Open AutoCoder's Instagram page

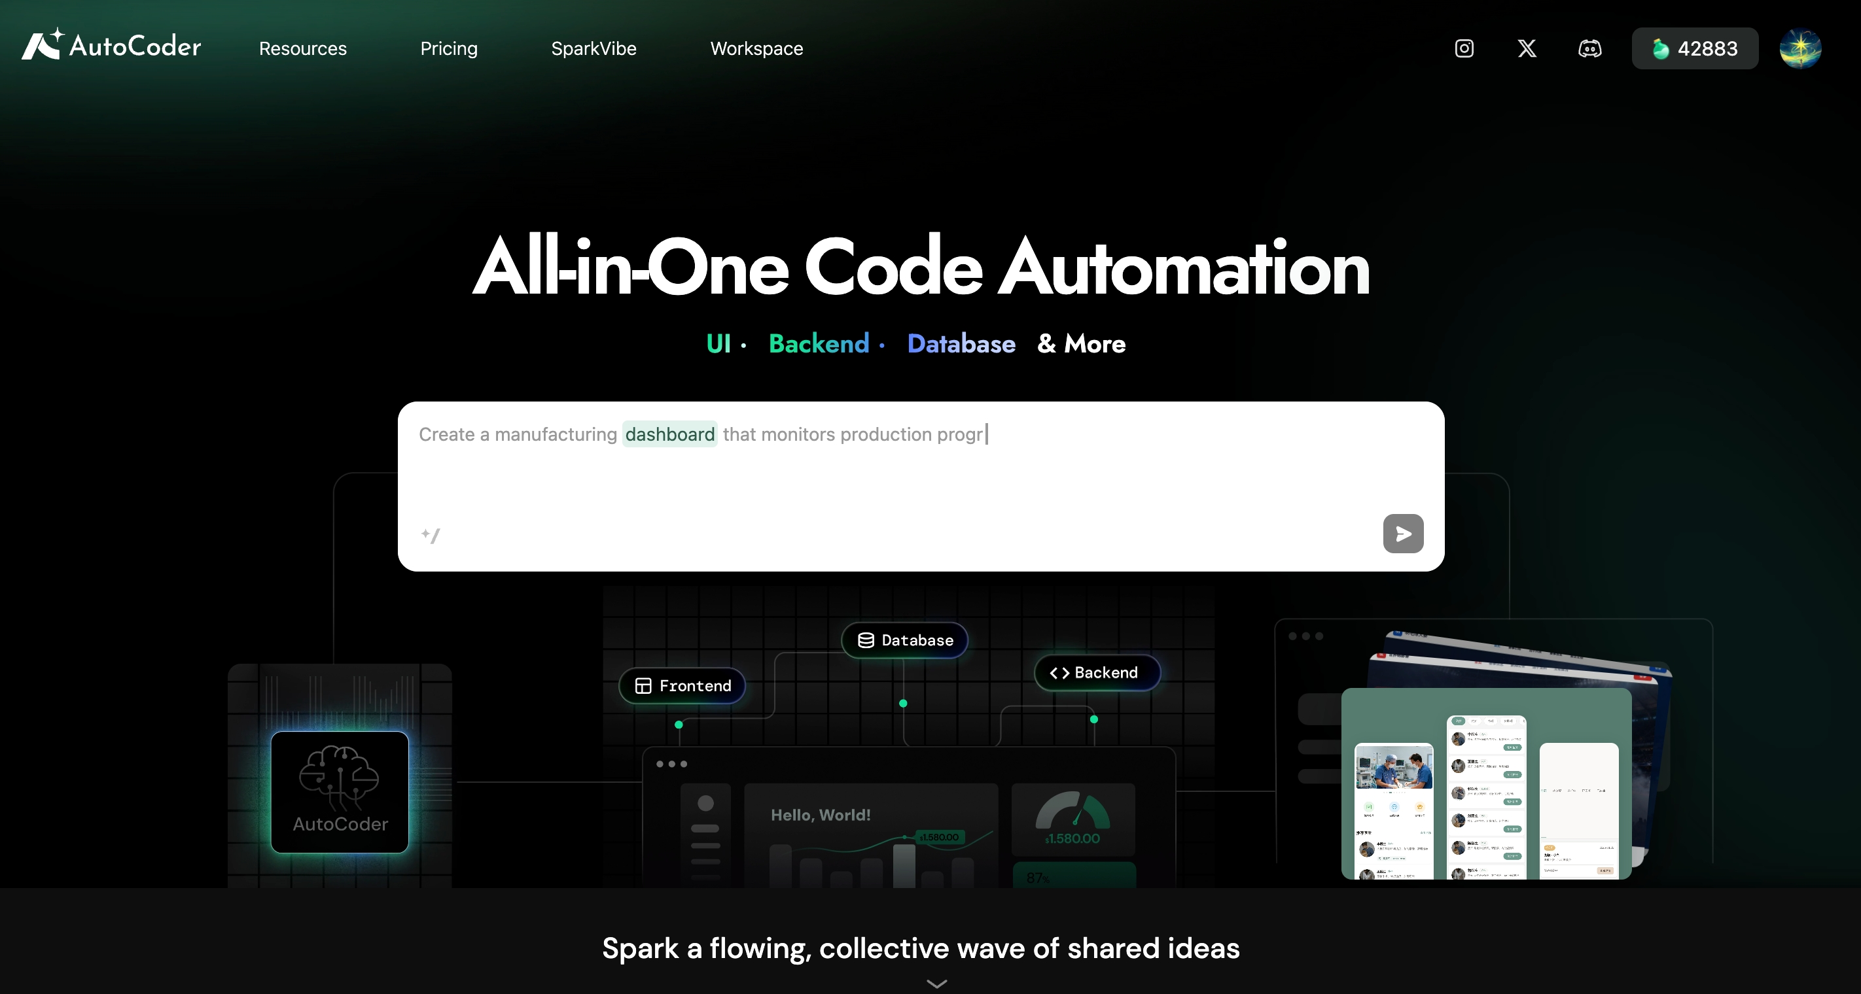coord(1464,48)
